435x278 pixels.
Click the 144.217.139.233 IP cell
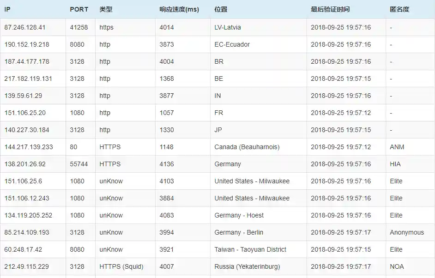(x=29, y=147)
